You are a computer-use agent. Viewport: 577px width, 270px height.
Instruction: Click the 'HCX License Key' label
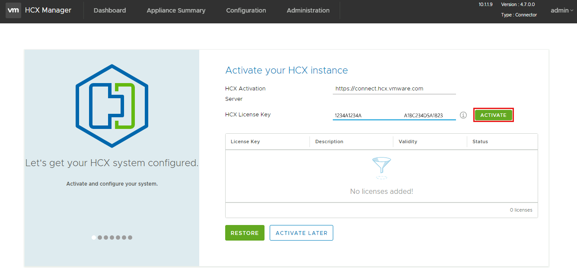248,115
